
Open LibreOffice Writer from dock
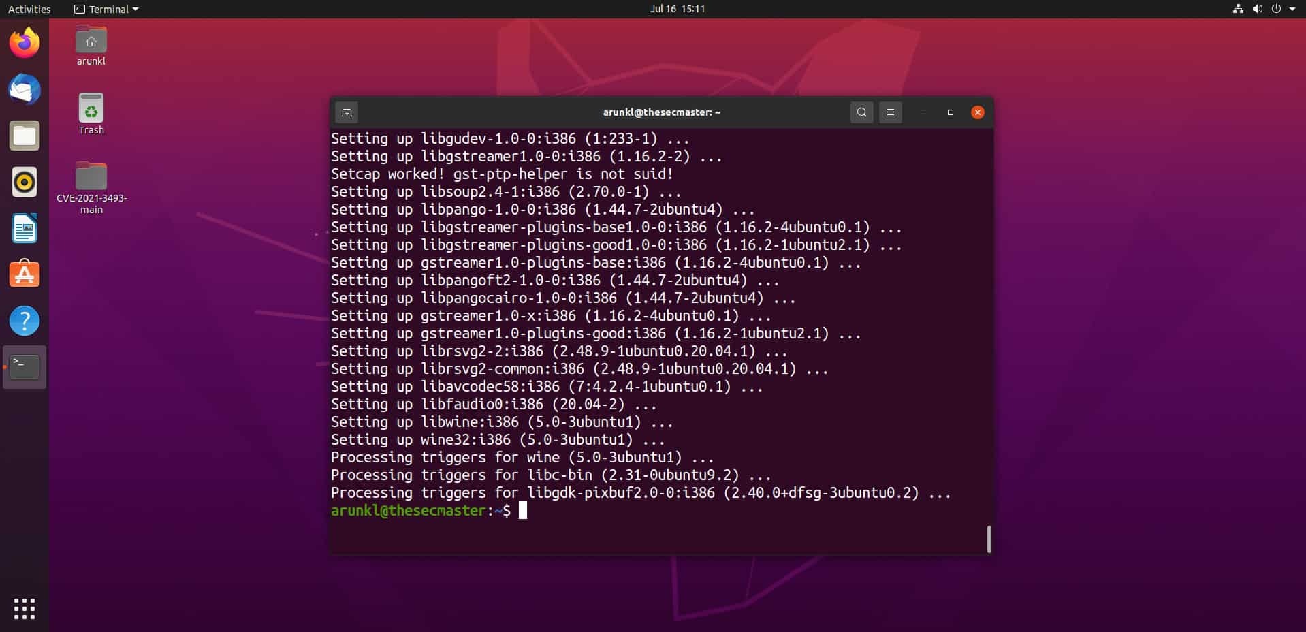coord(25,228)
